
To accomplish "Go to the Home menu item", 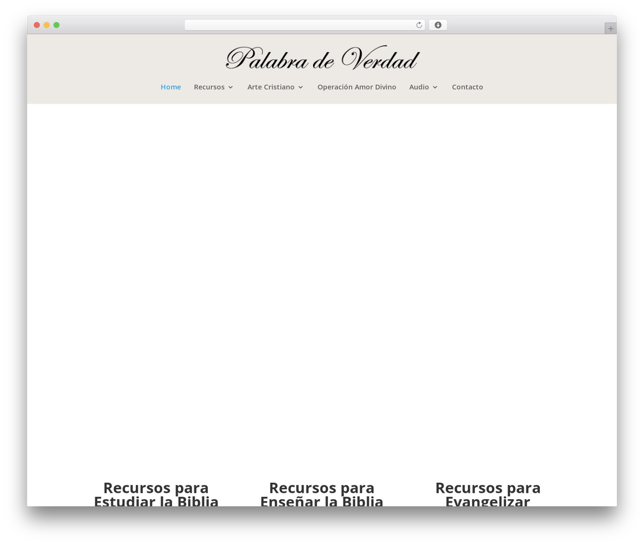I will tap(171, 87).
